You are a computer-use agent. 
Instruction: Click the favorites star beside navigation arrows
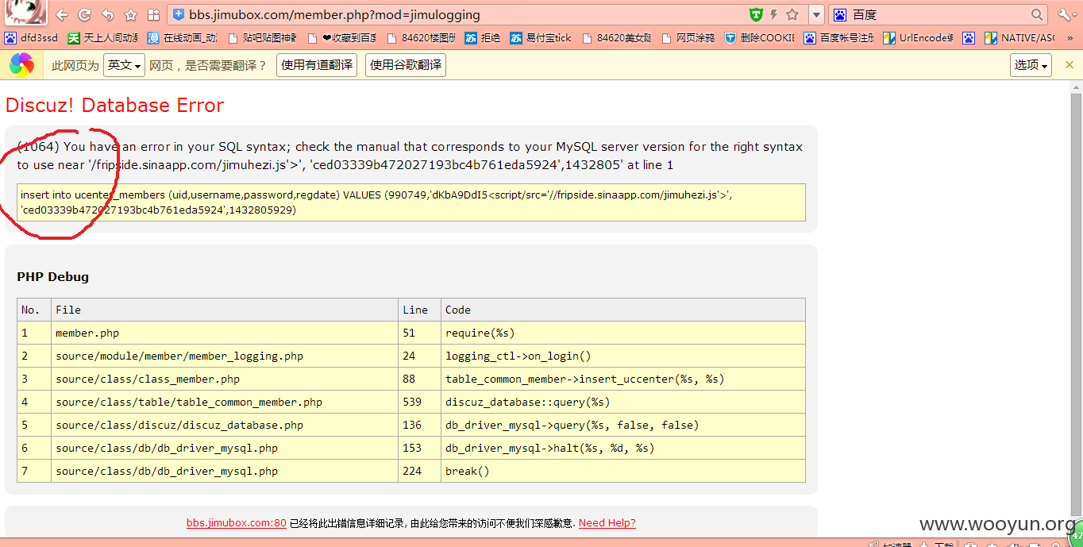[131, 15]
